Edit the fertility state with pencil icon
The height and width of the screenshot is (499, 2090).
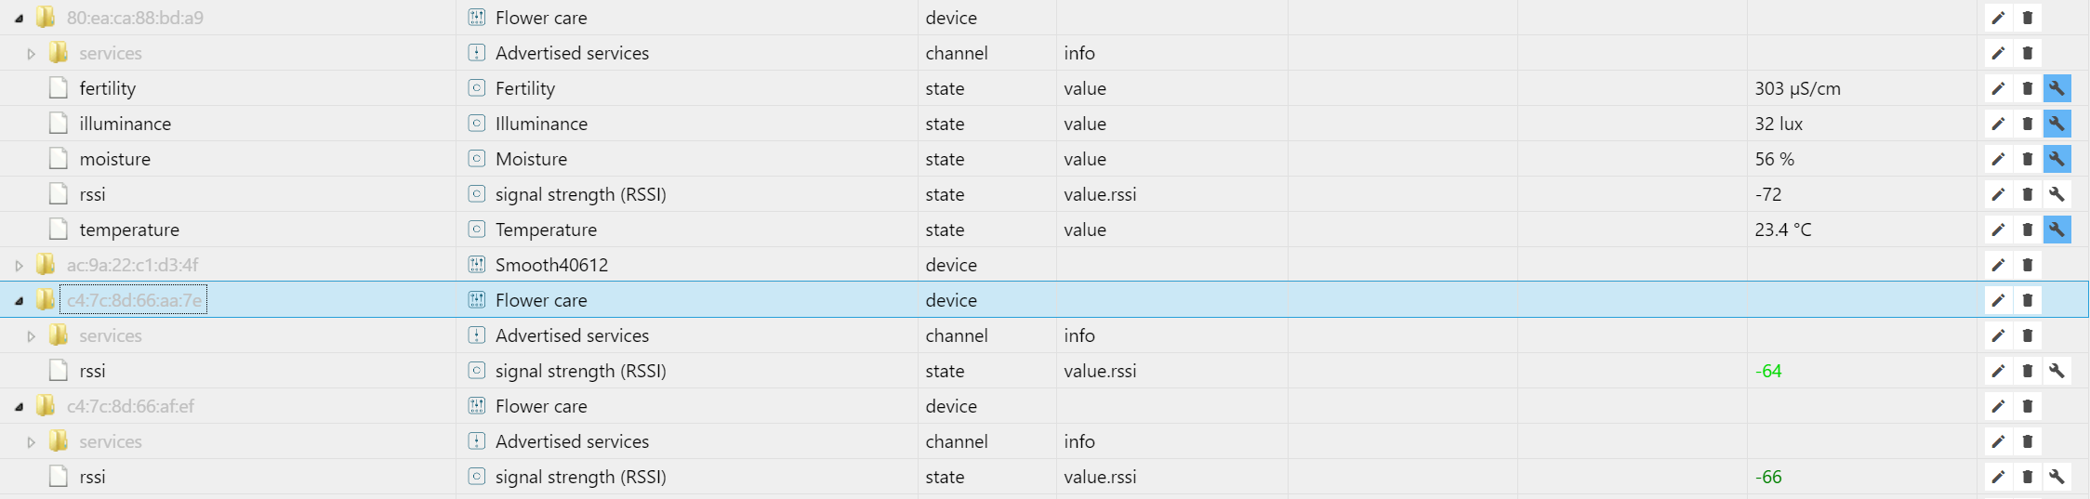pos(1998,88)
